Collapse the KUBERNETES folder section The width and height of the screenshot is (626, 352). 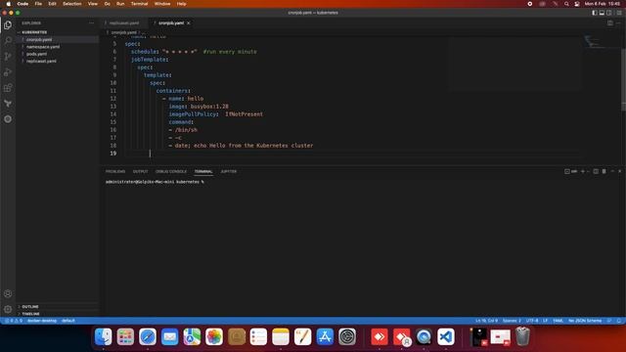tap(34, 32)
